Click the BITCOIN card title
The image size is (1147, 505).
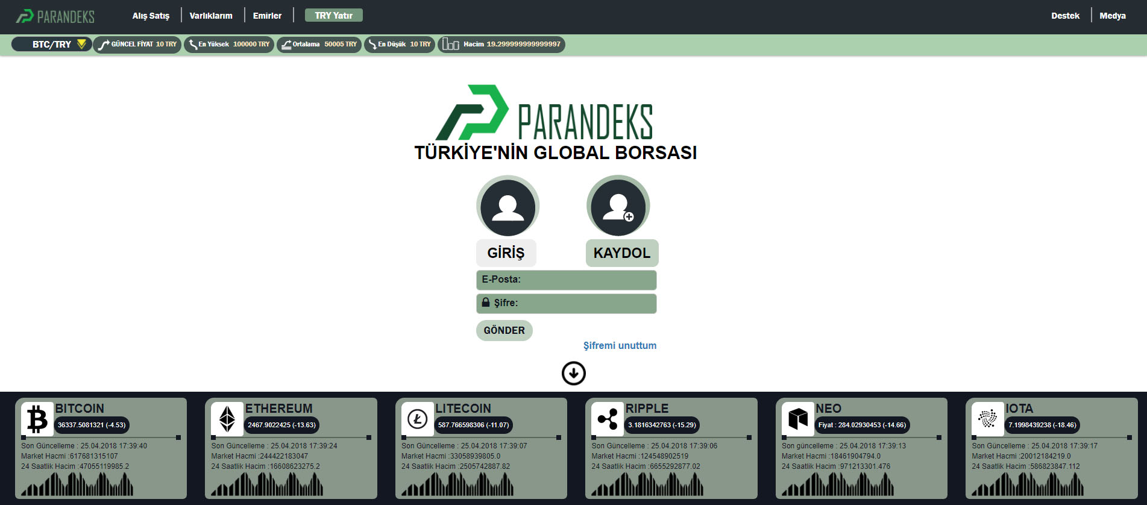point(80,409)
